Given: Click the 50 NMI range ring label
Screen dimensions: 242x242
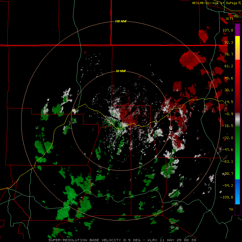Looking at the screenshot, I should [x=121, y=71].
